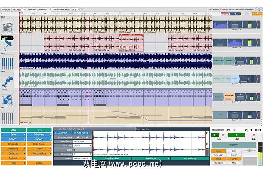Select the Bass track guitar icon
The height and width of the screenshot is (173, 263).
(x=7, y=82)
